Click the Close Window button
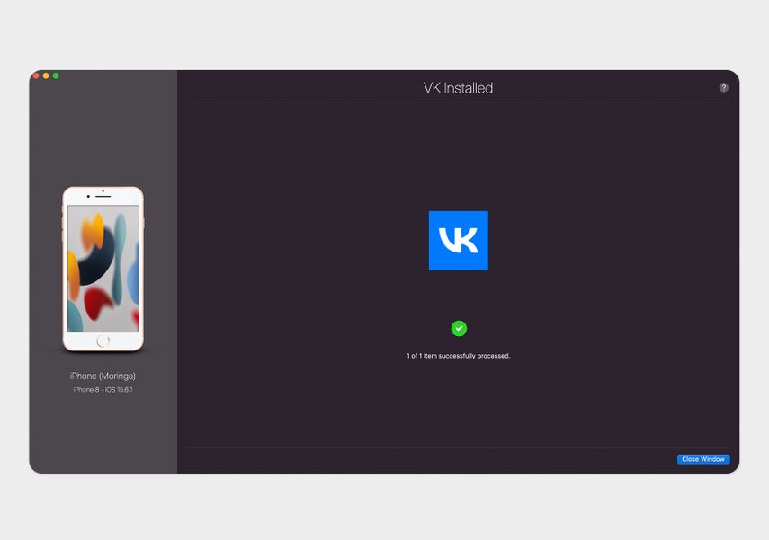769x540 pixels. click(x=703, y=459)
